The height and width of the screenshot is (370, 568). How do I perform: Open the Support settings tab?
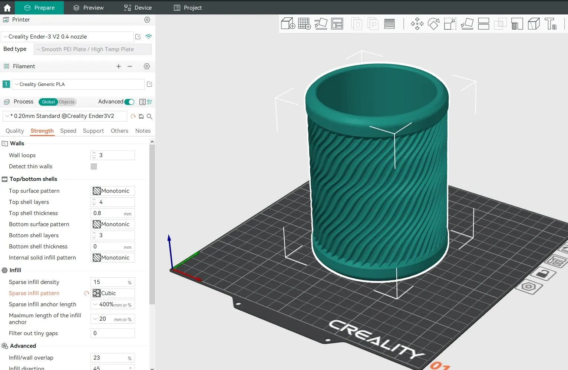[x=93, y=131]
